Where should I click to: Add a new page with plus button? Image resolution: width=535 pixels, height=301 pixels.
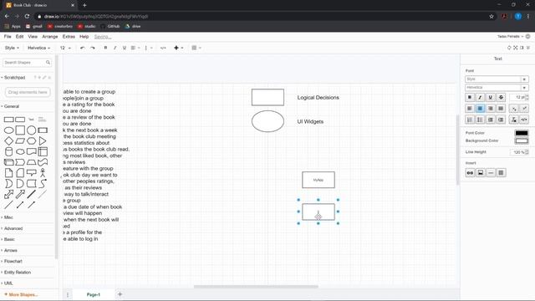tap(120, 294)
